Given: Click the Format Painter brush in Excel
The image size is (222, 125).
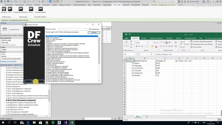Looking at the screenshot, I should [x=131, y=47].
